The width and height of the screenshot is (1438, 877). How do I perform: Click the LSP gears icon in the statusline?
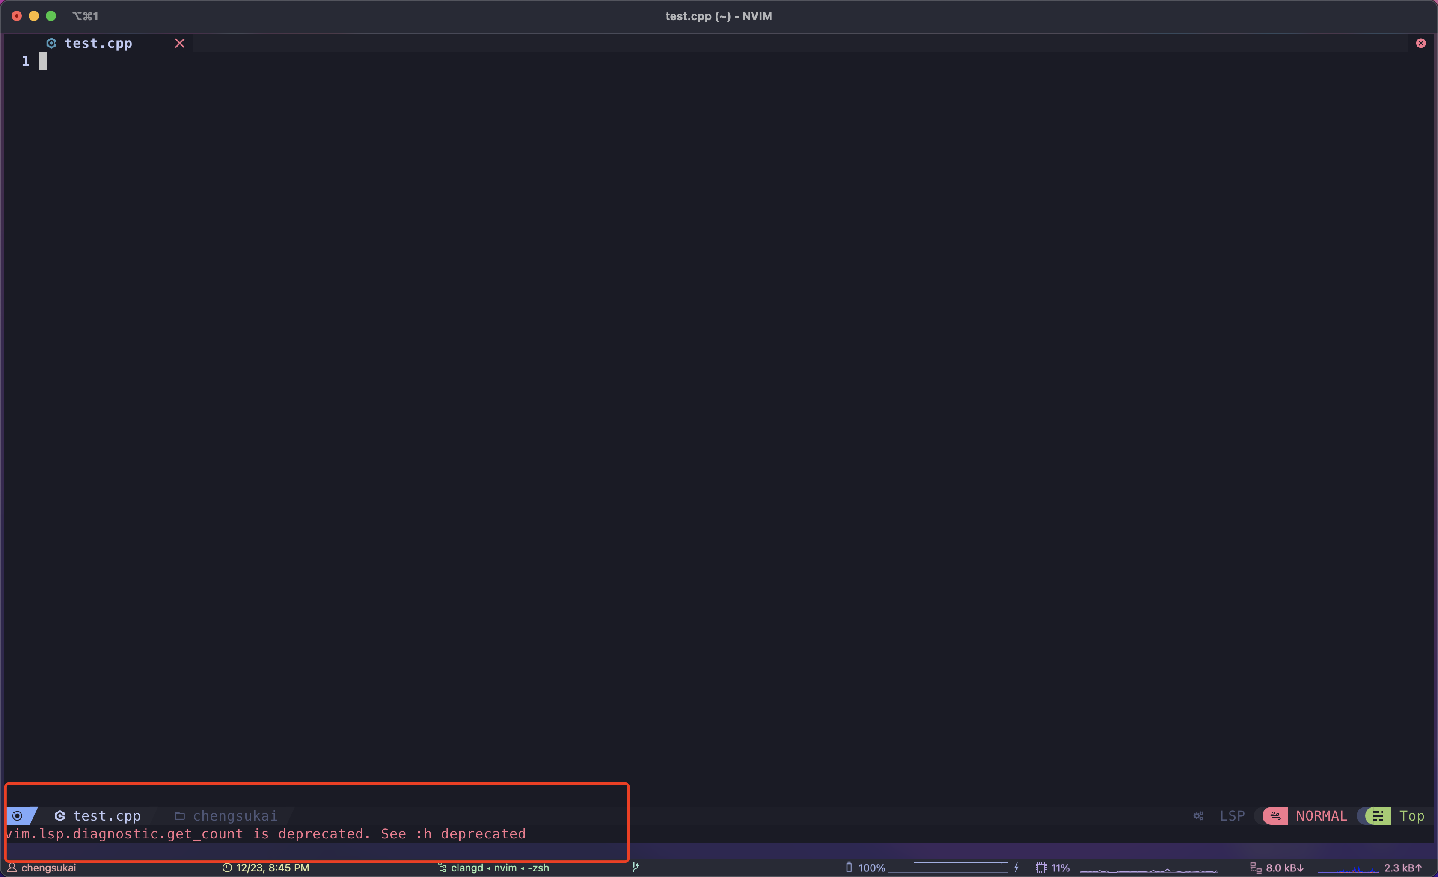(x=1198, y=816)
